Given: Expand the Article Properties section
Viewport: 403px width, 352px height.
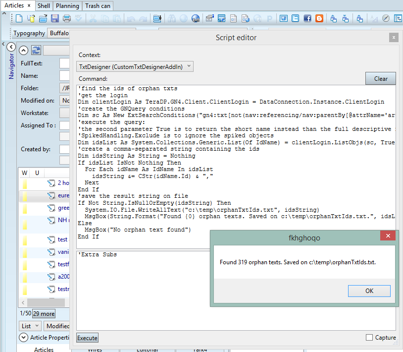Looking at the screenshot, I should 23,337.
